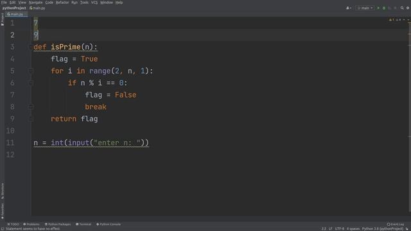The width and height of the screenshot is (411, 231).
Task: Open the File menu
Action: click(x=4, y=3)
